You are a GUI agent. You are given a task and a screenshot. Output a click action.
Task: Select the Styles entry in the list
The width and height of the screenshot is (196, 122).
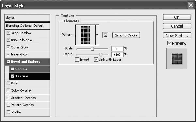point(27,18)
